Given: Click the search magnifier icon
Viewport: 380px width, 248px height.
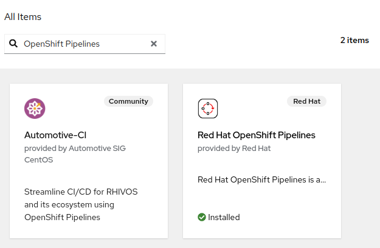Looking at the screenshot, I should tap(13, 44).
